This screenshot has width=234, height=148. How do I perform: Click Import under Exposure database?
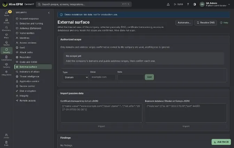click(186, 126)
